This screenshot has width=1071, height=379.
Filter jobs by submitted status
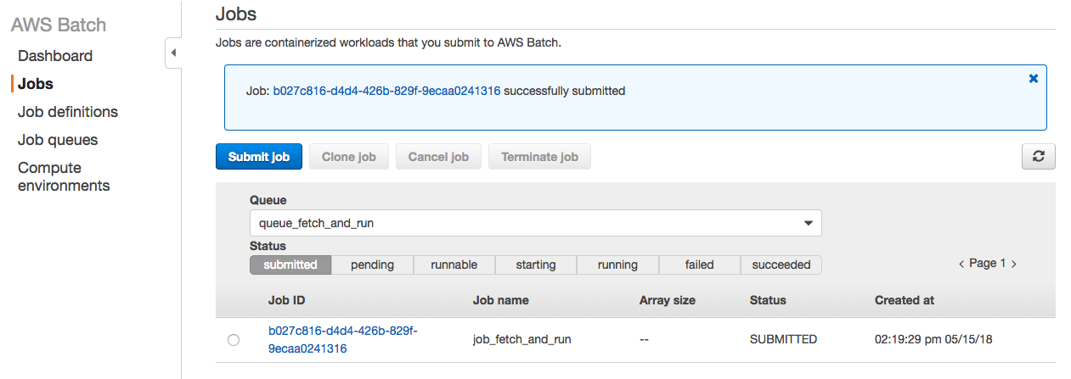coord(290,265)
